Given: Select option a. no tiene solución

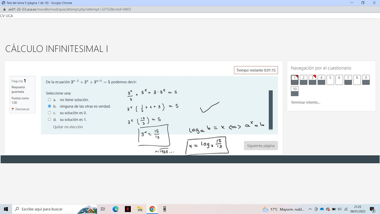Looking at the screenshot, I should [49, 100].
